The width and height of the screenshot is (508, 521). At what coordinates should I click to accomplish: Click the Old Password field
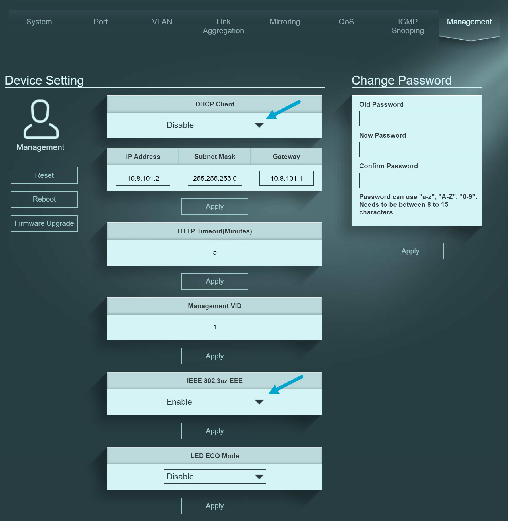(417, 118)
